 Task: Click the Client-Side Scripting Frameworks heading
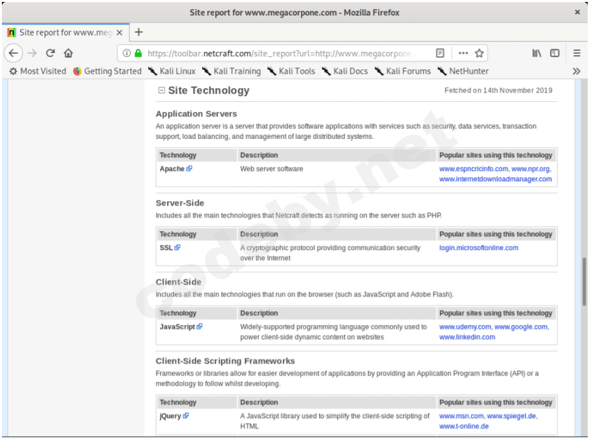225,361
